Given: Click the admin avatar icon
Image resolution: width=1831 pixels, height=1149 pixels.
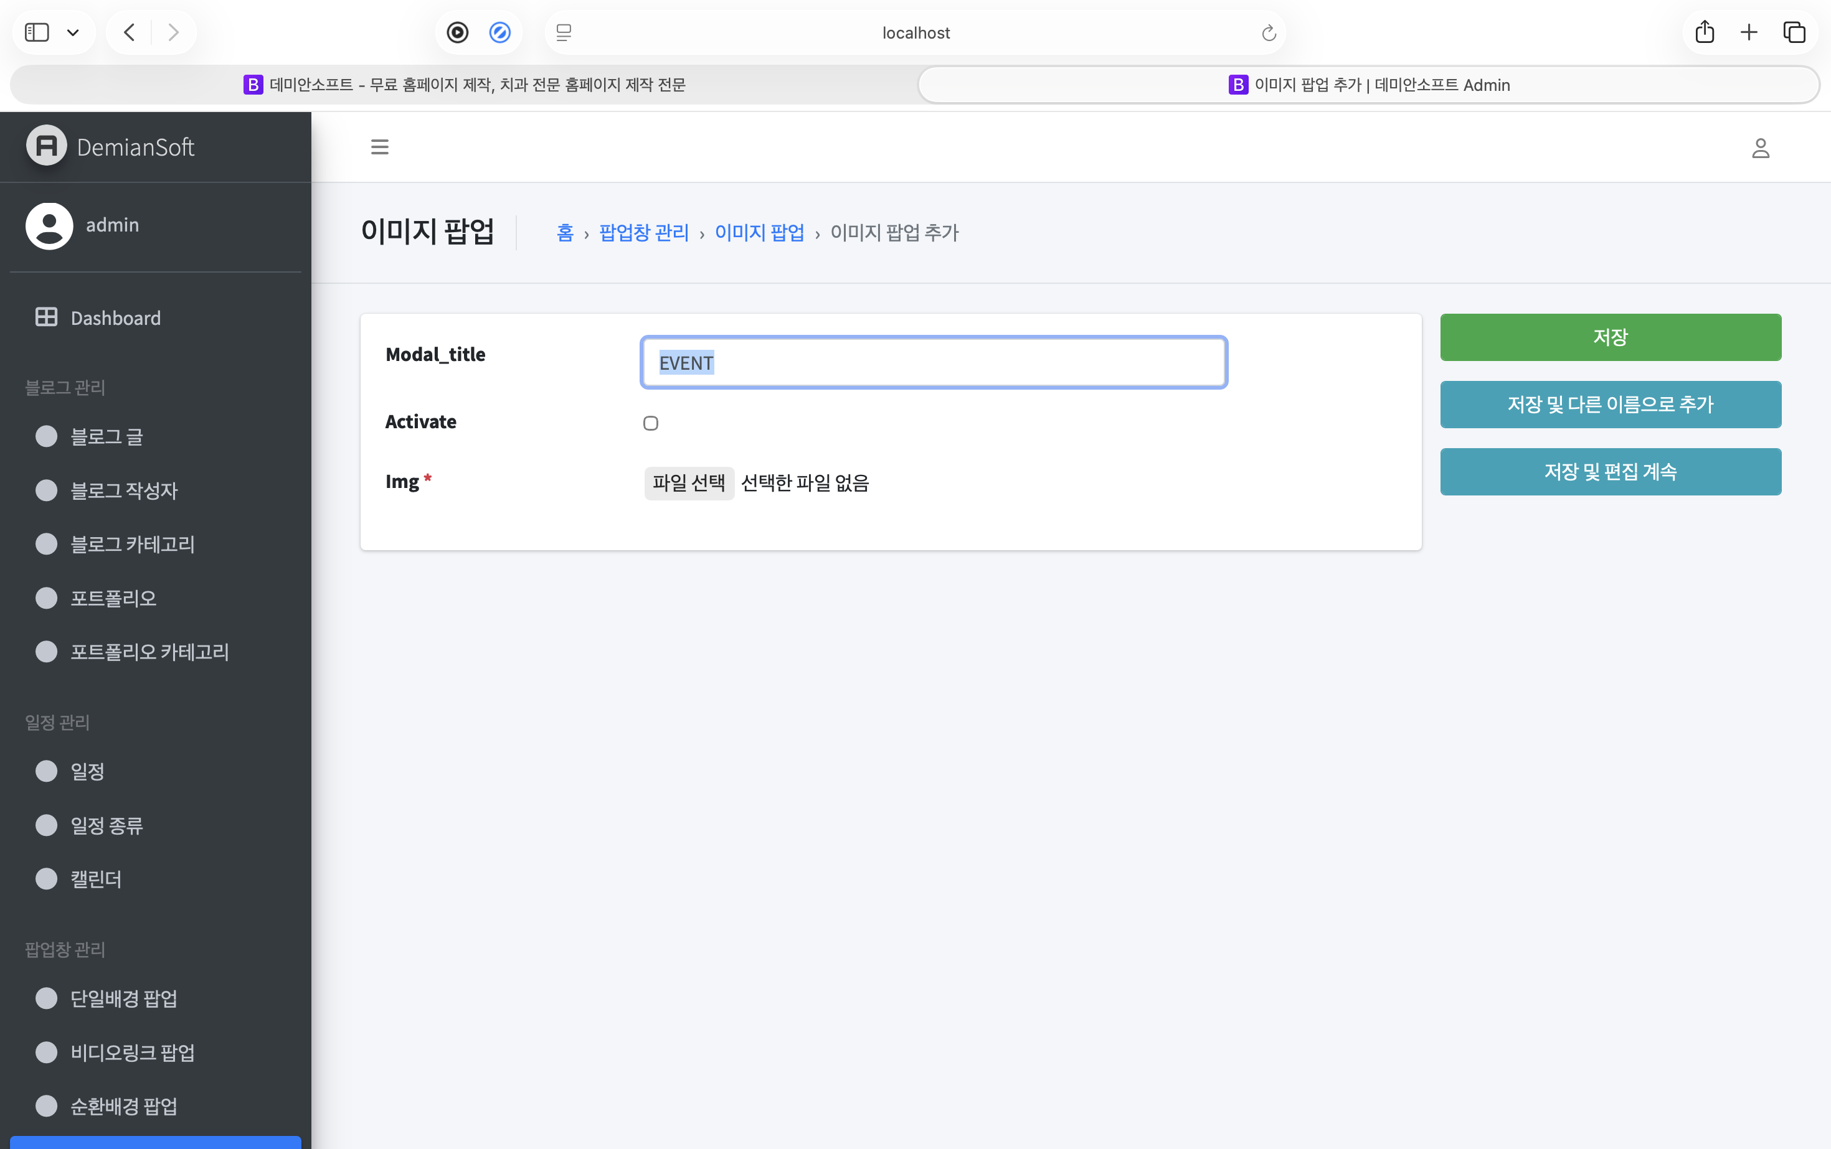Looking at the screenshot, I should coord(49,226).
